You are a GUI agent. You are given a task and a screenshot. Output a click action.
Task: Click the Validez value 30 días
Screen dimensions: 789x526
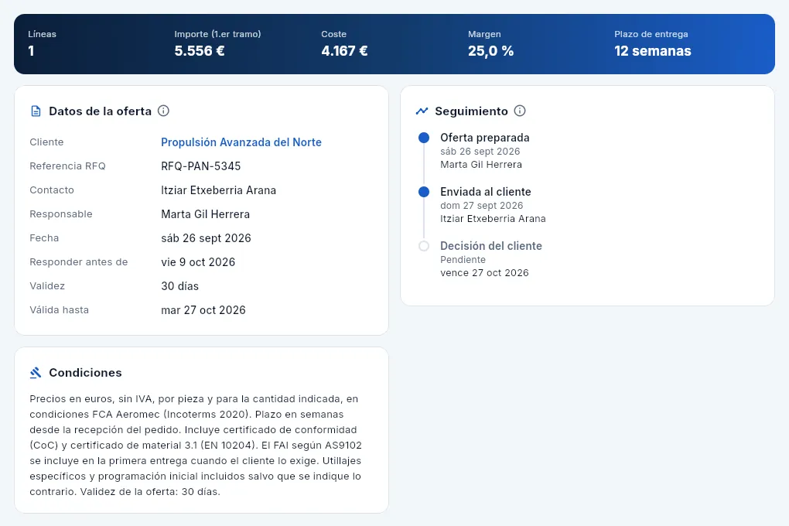coord(179,286)
